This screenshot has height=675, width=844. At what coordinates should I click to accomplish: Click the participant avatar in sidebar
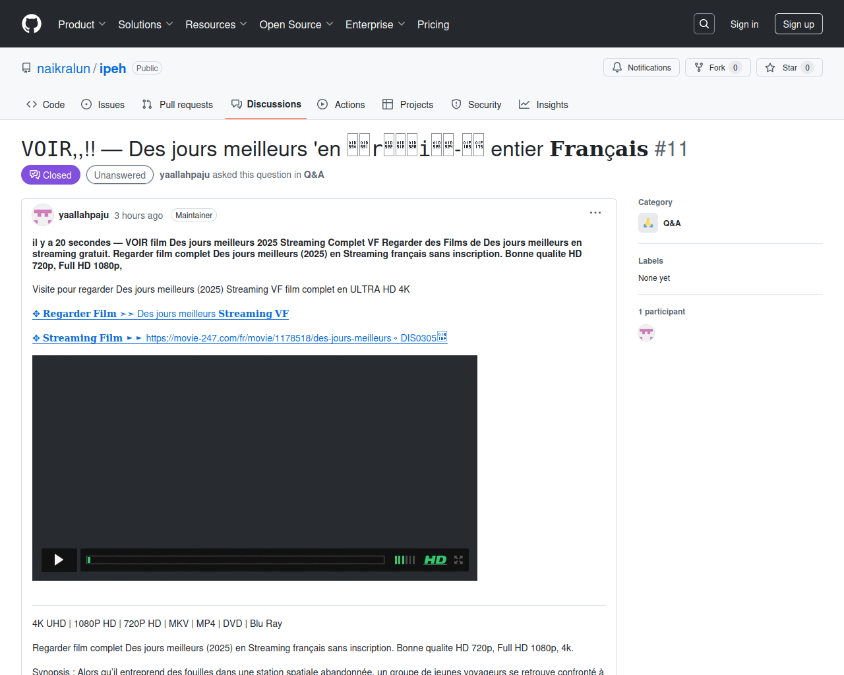click(x=646, y=333)
